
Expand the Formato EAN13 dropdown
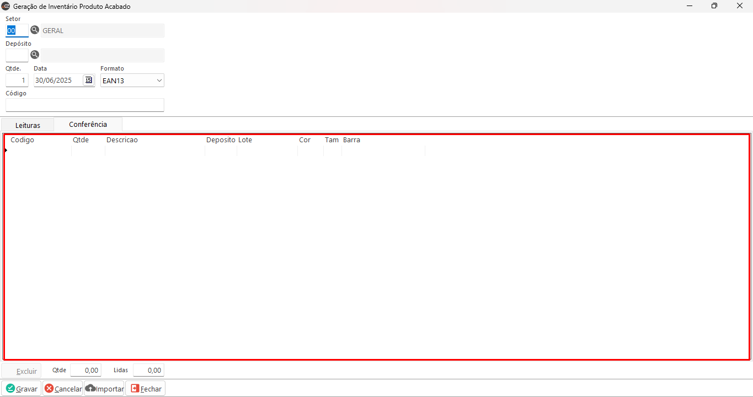pos(159,81)
